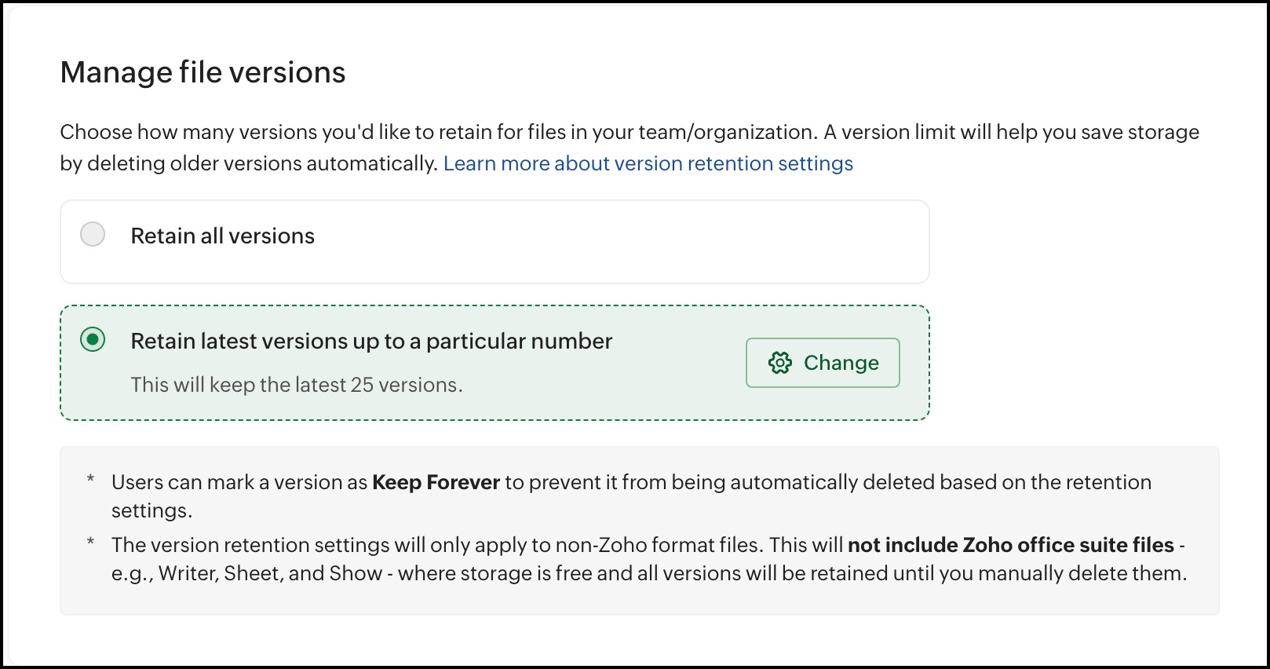Click the description paragraph starting Choose how many versions
Screen dimensions: 1270x669
(630, 148)
